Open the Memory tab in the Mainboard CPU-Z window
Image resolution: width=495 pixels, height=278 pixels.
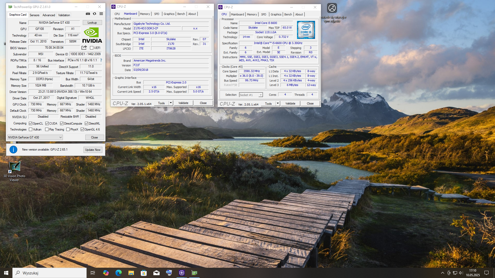[145, 14]
